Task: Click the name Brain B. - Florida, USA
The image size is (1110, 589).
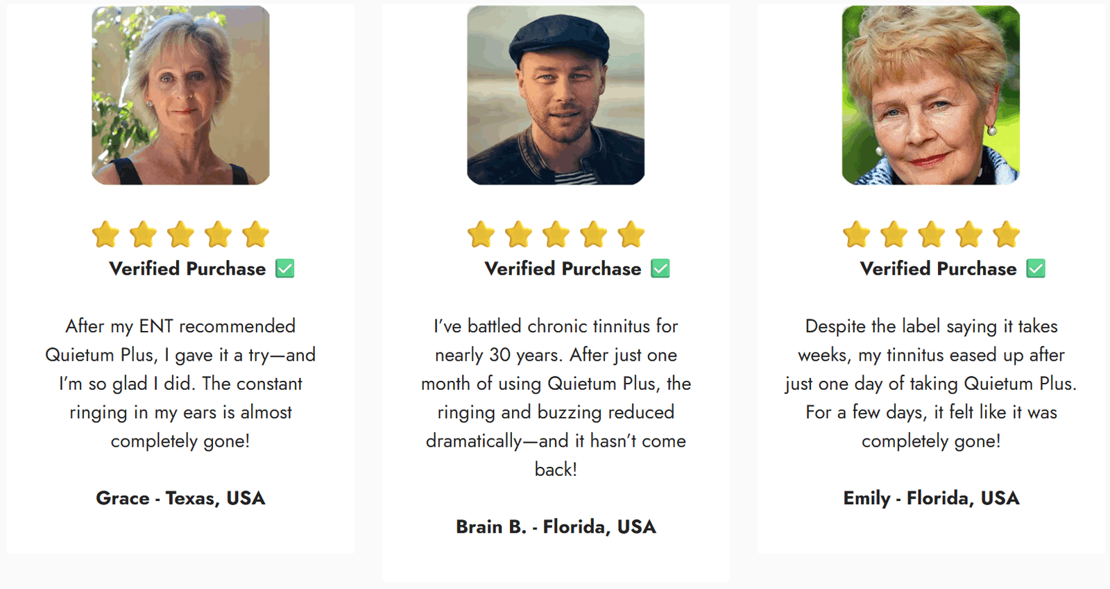Action: (556, 527)
